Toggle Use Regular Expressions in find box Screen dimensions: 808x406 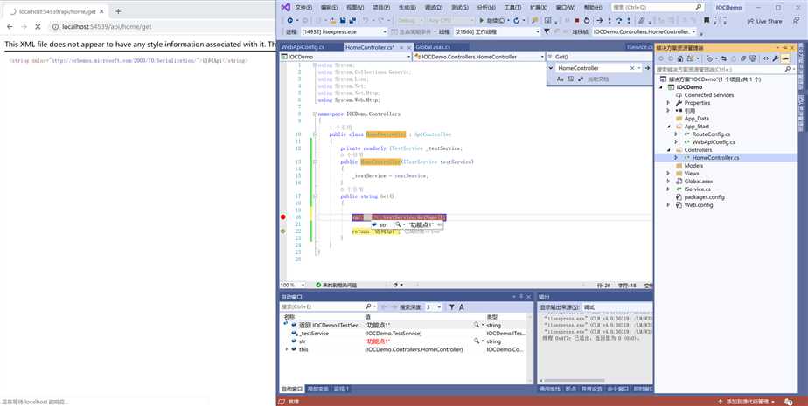pos(581,79)
